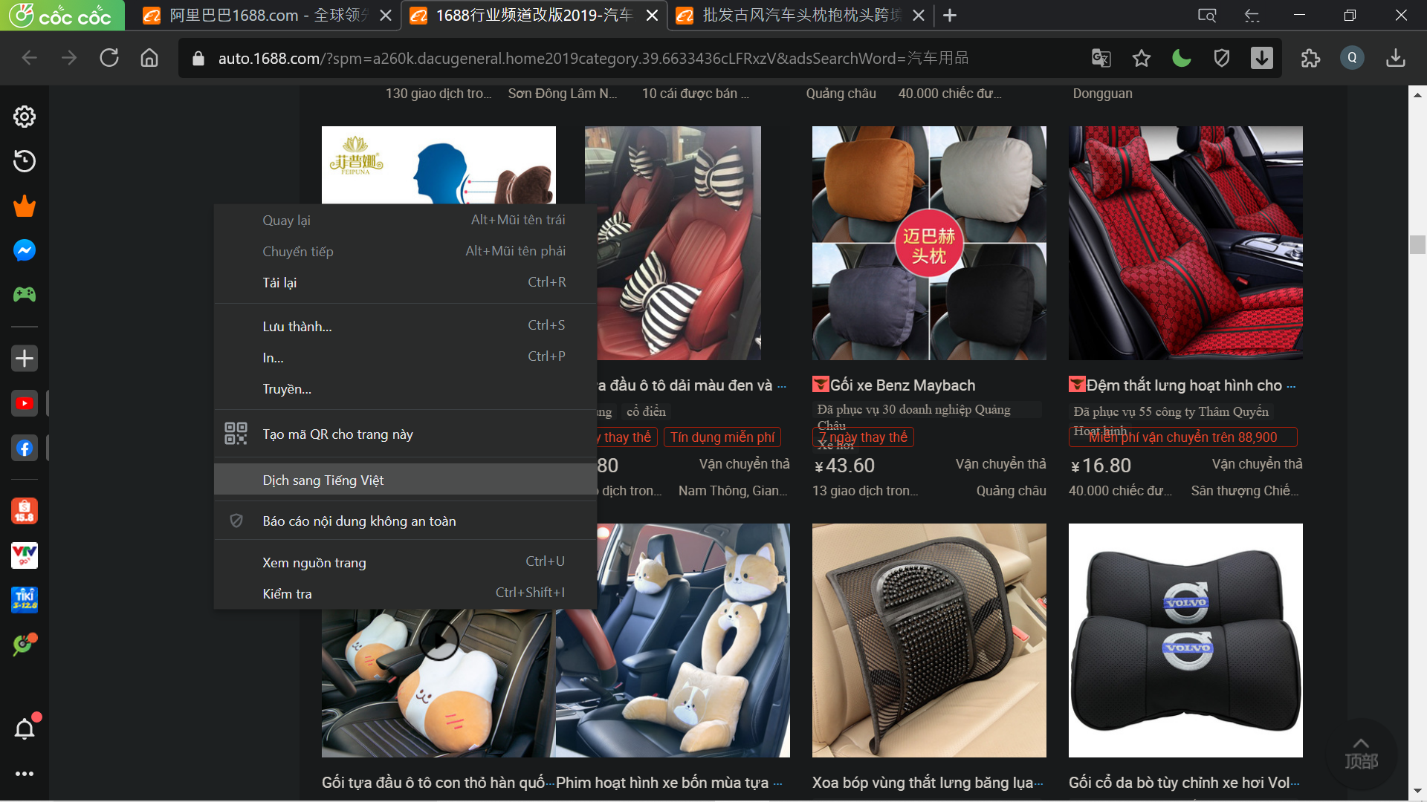Click the 顶部 back-to-top button
The image size is (1427, 802).
pyautogui.click(x=1361, y=754)
